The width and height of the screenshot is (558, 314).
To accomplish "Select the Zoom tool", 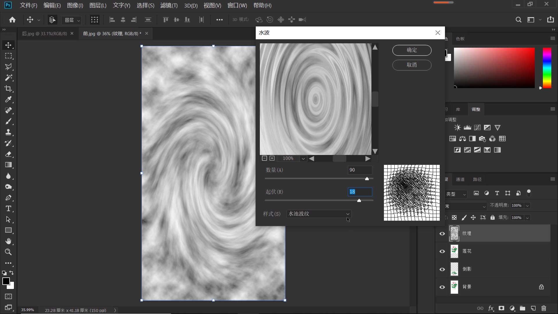I will (8, 252).
